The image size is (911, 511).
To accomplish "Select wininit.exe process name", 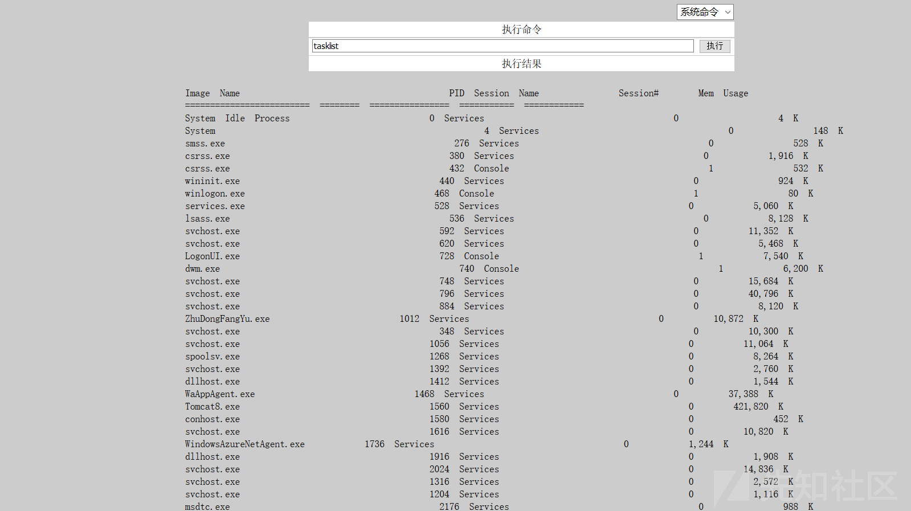I will pyautogui.click(x=213, y=181).
